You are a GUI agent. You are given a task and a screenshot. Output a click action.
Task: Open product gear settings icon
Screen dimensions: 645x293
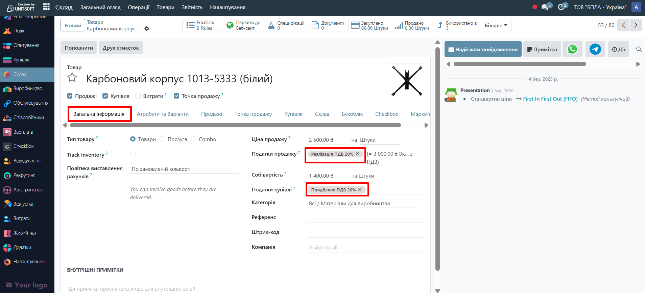[x=147, y=29]
